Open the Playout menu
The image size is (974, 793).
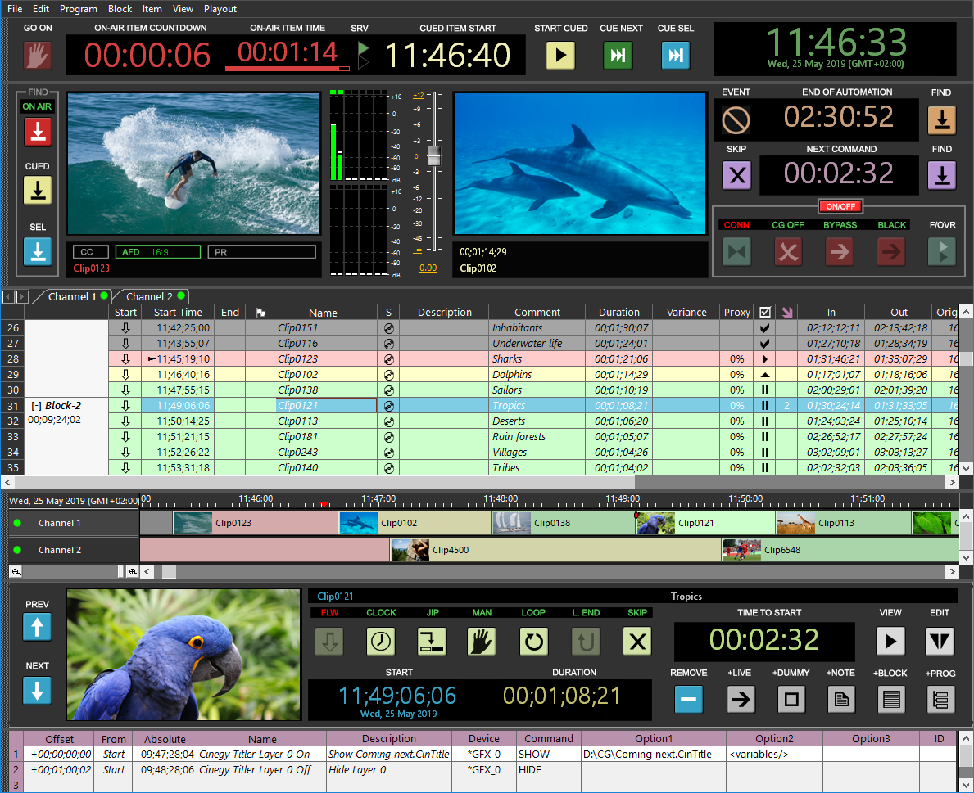pos(220,9)
